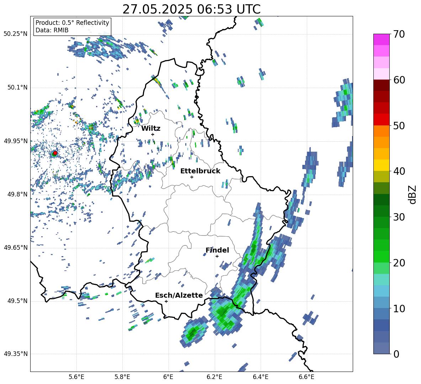Click the 50.1°N latitude label
421x384 pixels.
coord(17,87)
